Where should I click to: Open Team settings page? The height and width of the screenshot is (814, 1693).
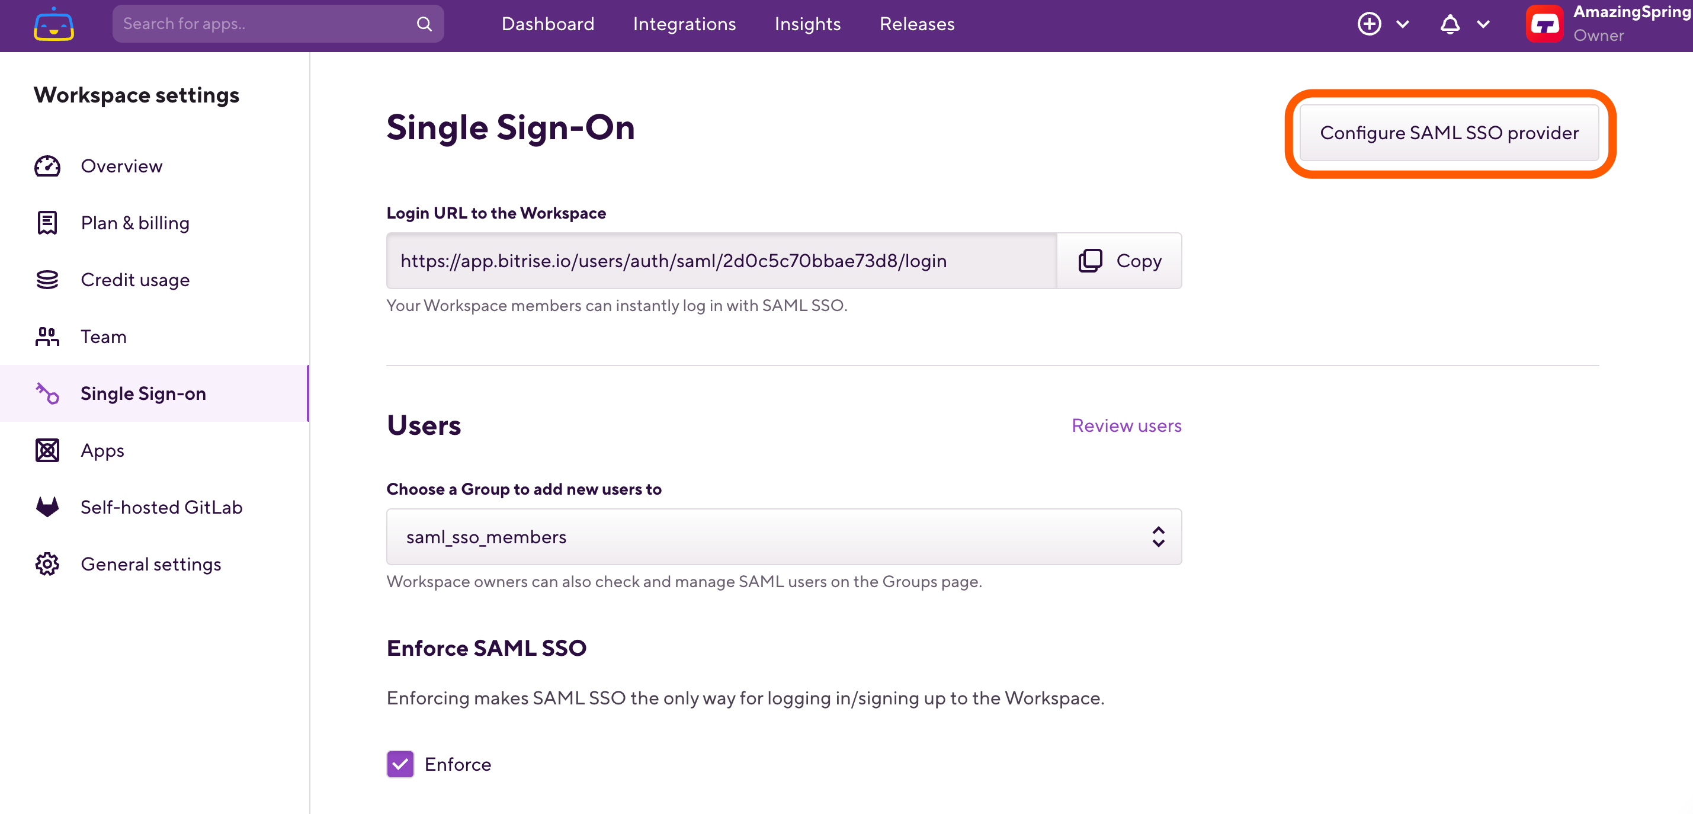(x=155, y=337)
